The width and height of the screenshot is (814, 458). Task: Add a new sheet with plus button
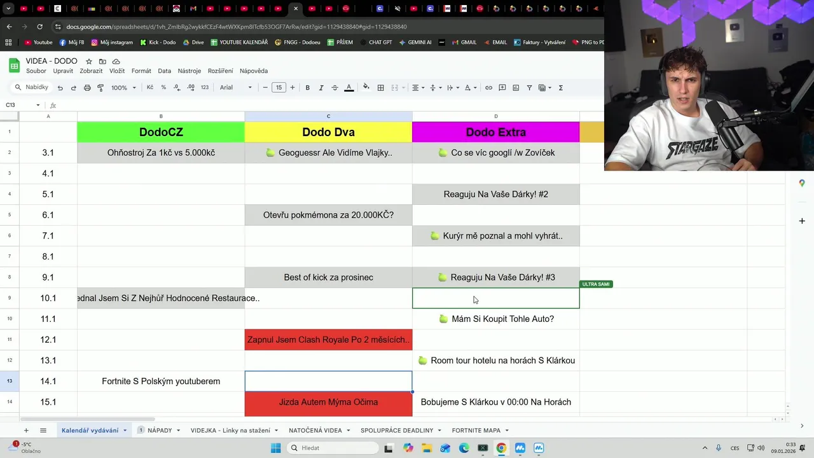tap(26, 431)
